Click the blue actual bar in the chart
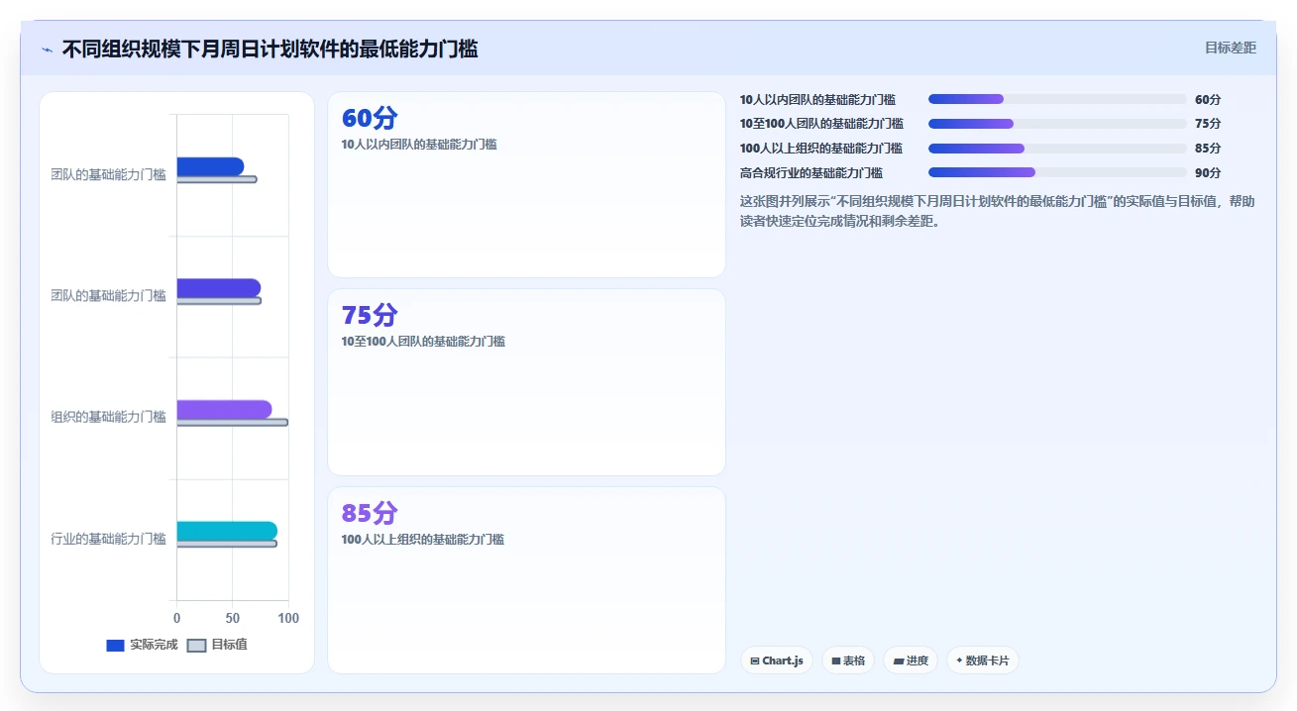The height and width of the screenshot is (711, 1297). tap(210, 166)
